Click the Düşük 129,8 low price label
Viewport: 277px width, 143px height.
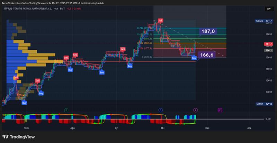pyautogui.click(x=264, y=104)
